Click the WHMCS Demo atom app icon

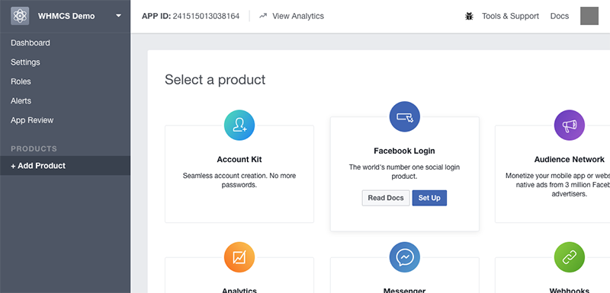[20, 16]
